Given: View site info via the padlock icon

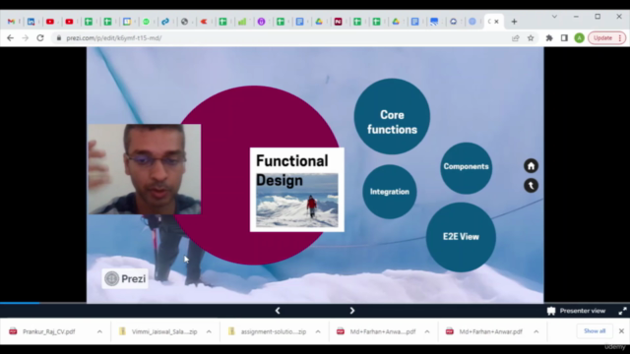Looking at the screenshot, I should click(59, 37).
